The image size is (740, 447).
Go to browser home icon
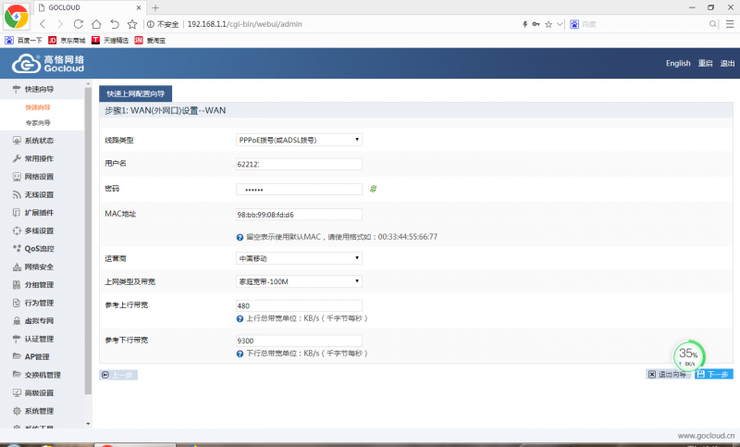click(96, 24)
